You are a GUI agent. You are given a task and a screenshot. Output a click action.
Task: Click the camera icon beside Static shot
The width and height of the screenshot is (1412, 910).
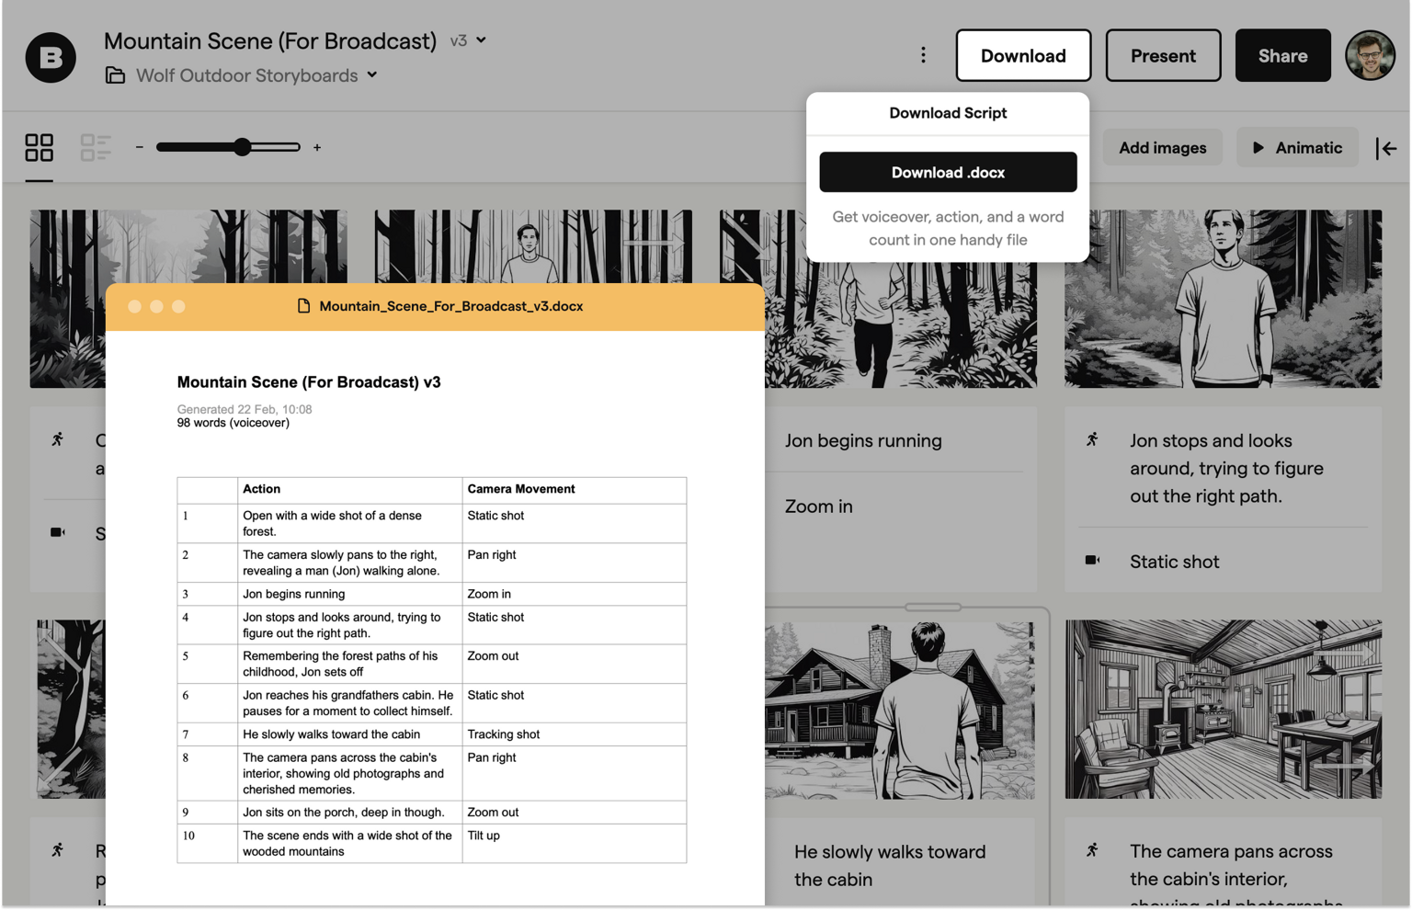1092,561
